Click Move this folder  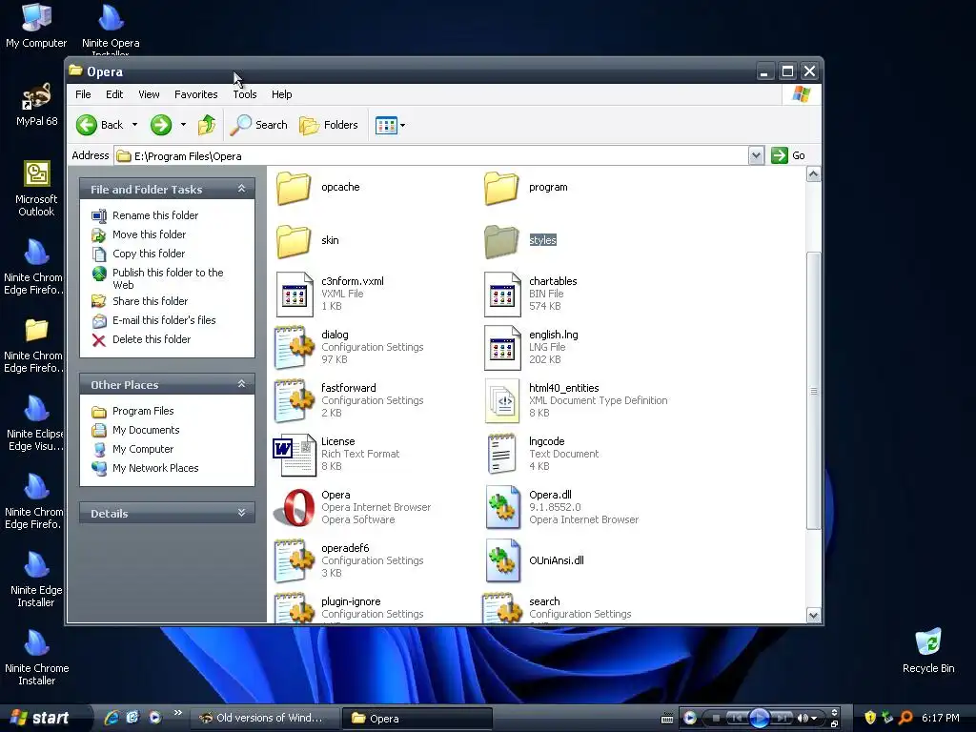(149, 234)
